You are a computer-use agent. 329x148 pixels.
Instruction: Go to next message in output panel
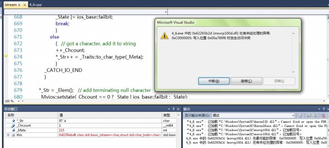click(315, 116)
